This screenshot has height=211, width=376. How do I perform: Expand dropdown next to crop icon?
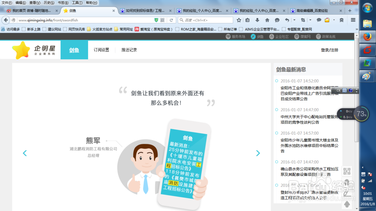[310, 20]
